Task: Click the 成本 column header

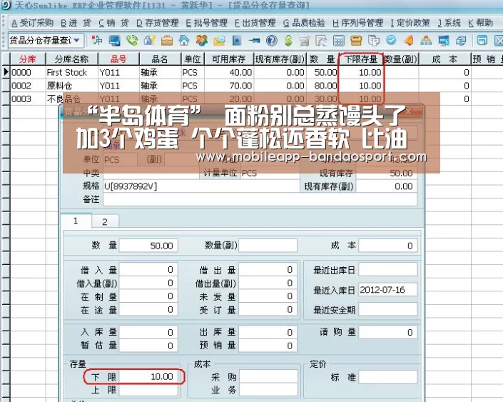Action: point(444,59)
